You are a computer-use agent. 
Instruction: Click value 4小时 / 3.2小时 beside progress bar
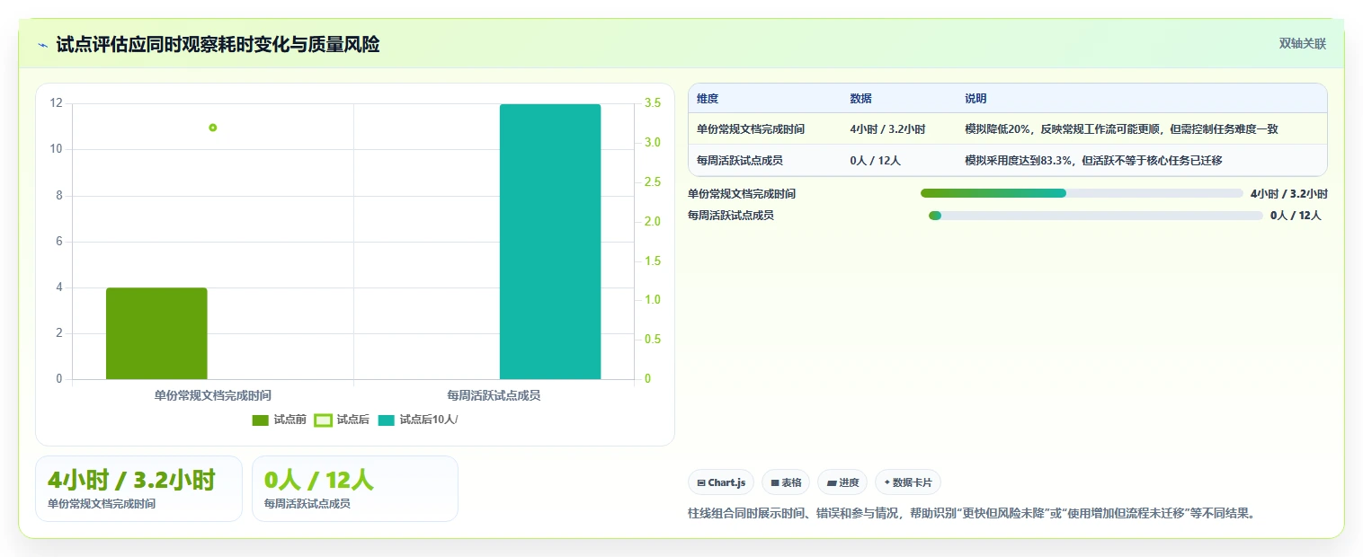click(x=1289, y=193)
